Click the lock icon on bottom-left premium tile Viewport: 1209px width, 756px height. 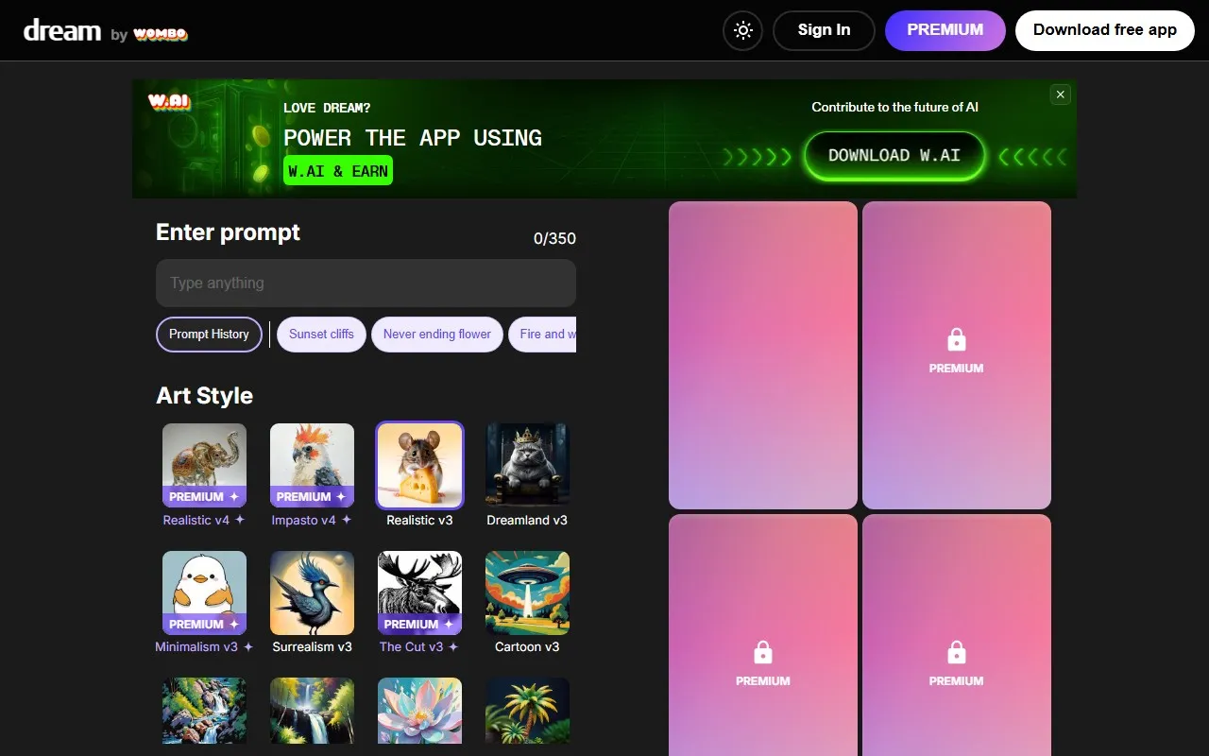click(763, 652)
